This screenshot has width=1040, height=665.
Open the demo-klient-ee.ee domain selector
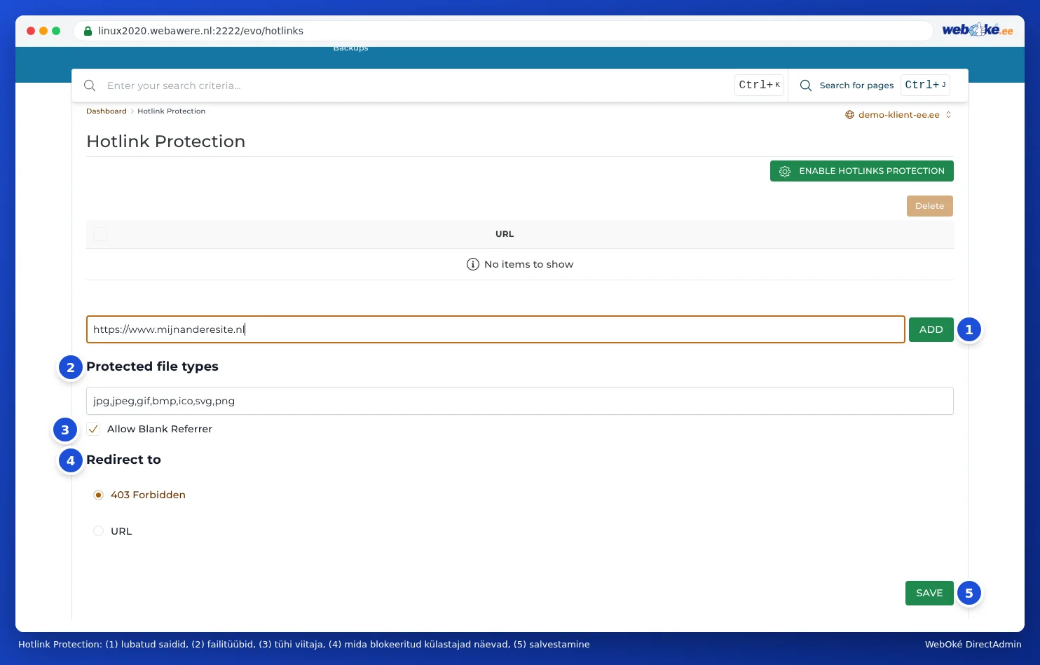898,115
